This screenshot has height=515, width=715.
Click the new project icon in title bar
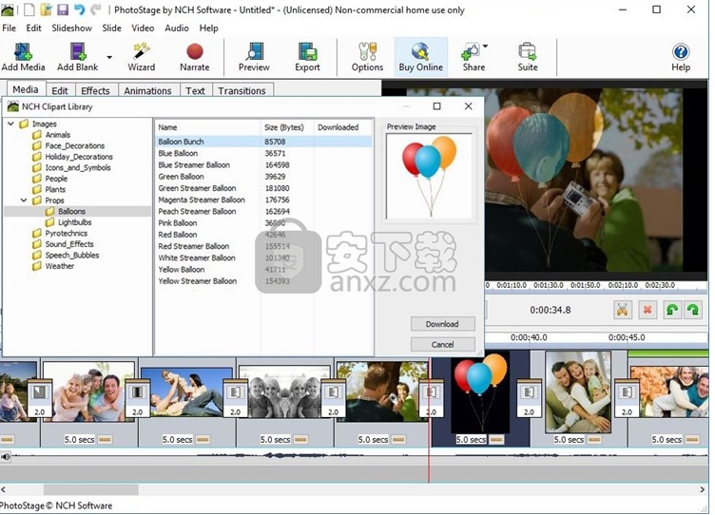(x=29, y=10)
